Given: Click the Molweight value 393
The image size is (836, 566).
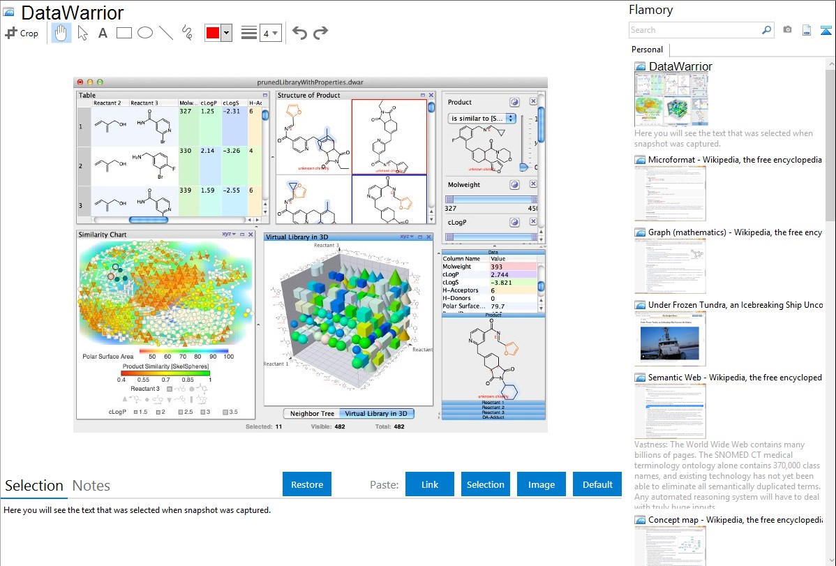Looking at the screenshot, I should tap(496, 267).
